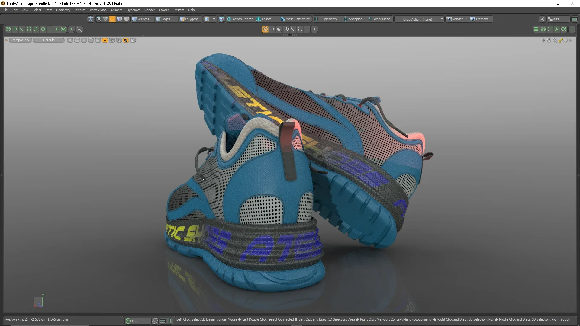The width and height of the screenshot is (580, 326).
Task: Click the panel layout toggle icon after Kits
Action: tap(575, 19)
